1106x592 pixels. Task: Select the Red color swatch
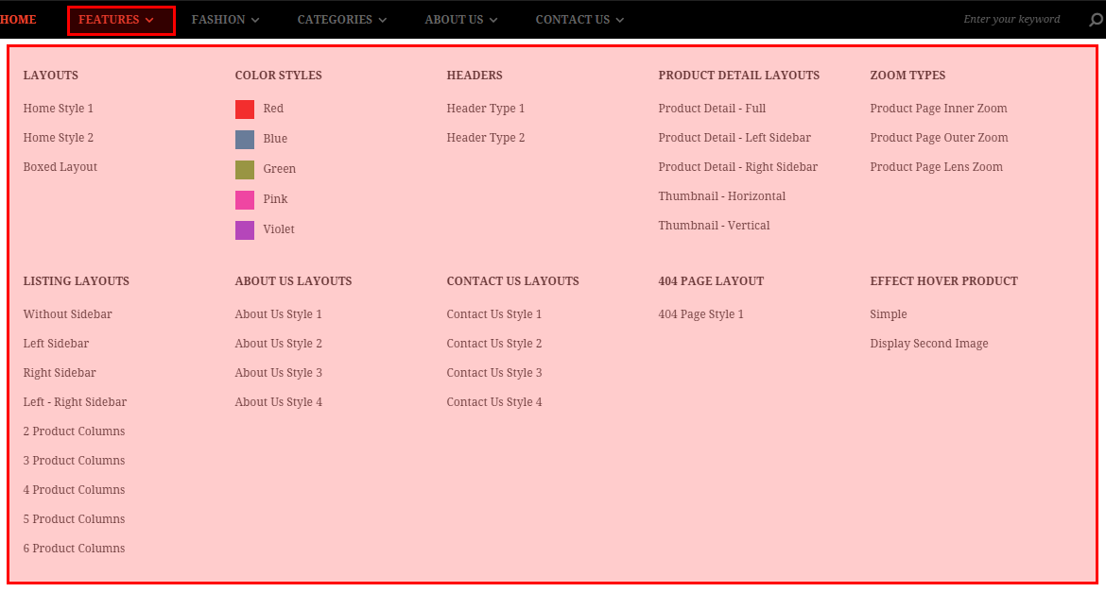[245, 110]
